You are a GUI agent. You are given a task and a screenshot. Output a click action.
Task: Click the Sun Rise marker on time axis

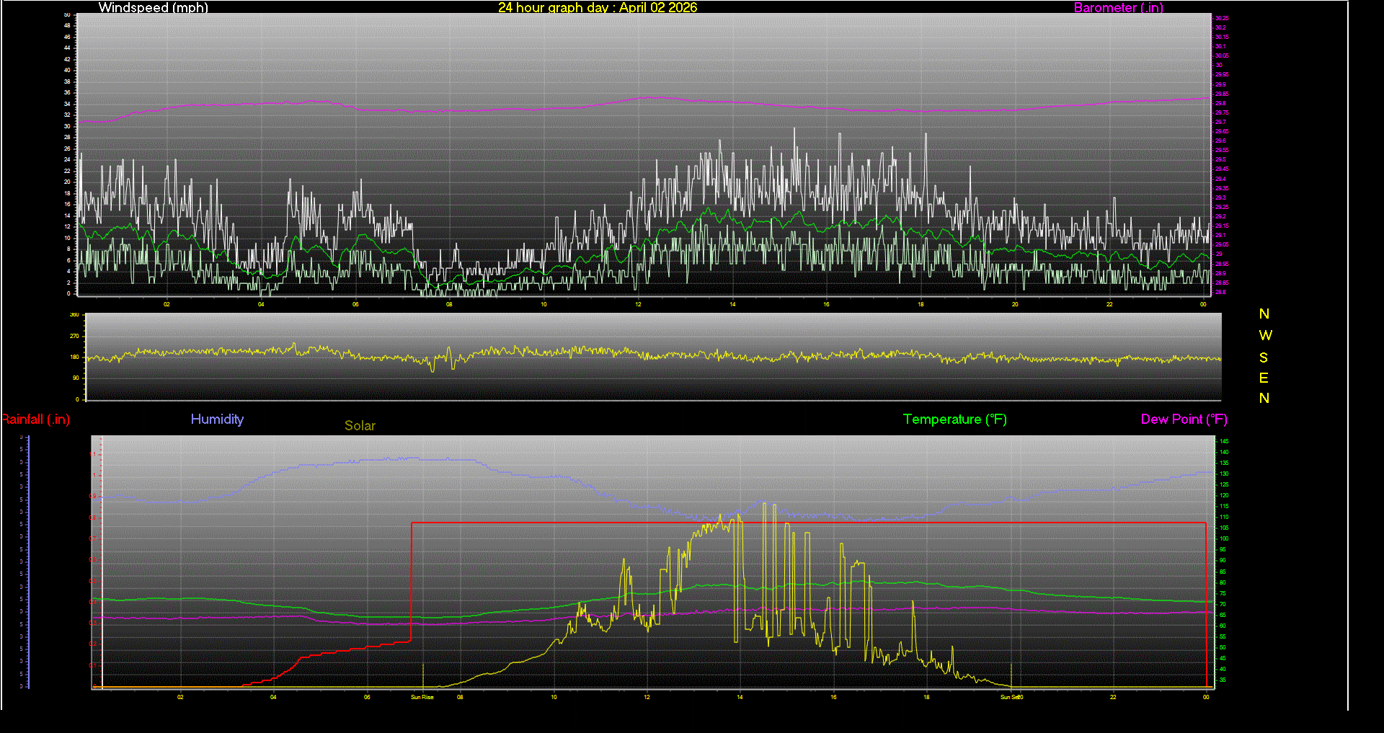422,697
